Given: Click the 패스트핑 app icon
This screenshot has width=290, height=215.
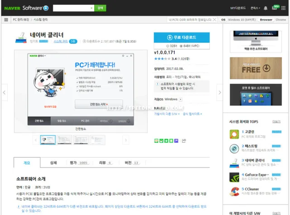Looking at the screenshot, I should pos(234,149).
